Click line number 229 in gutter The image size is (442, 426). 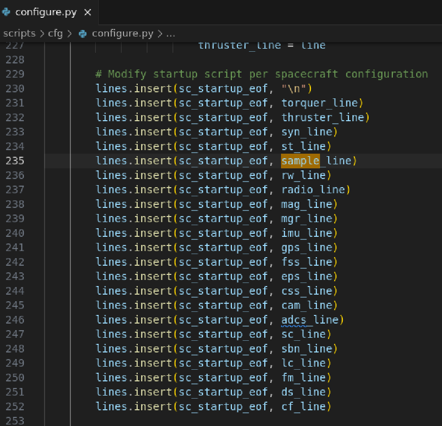pyautogui.click(x=15, y=74)
